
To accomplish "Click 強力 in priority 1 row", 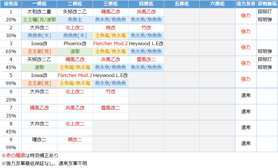I will click(246, 16).
